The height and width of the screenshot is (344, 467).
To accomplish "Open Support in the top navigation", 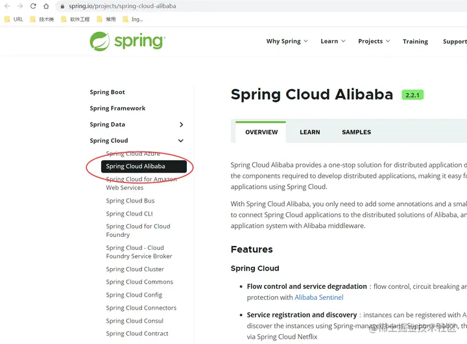I will (455, 42).
